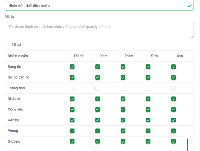Toggle 'Xem' permission for Phòng
The image size is (200, 151).
tap(97, 131)
